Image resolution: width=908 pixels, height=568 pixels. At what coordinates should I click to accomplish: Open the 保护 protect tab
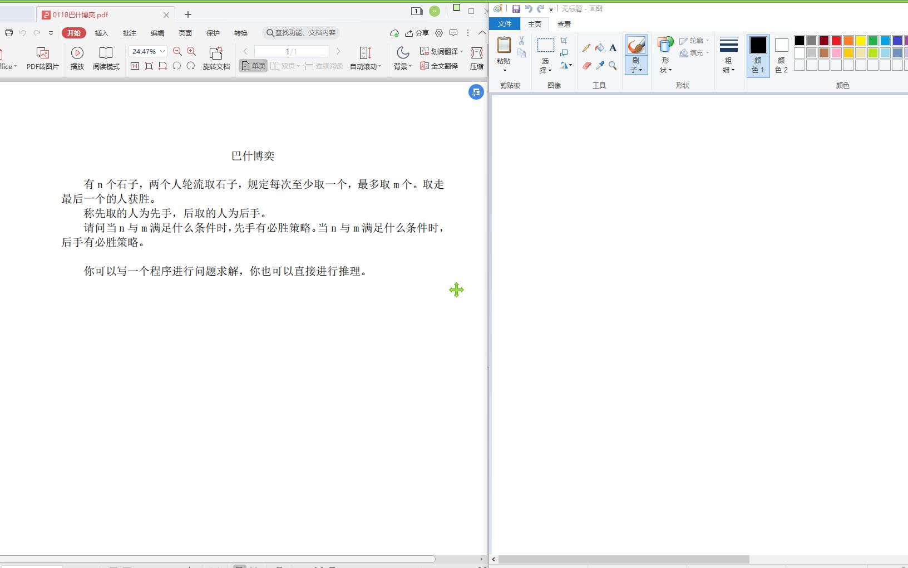click(x=213, y=33)
